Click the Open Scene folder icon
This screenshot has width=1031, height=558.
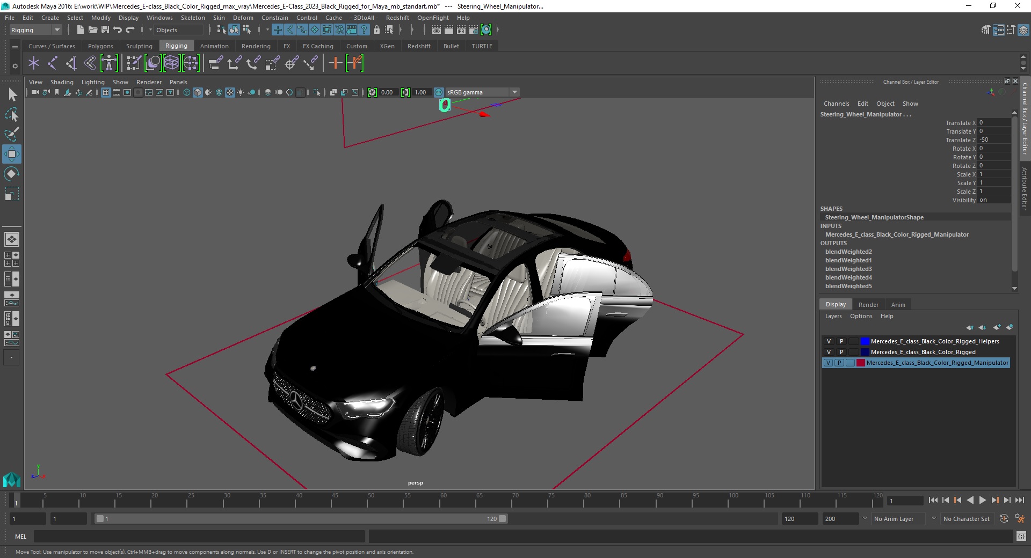tap(92, 30)
